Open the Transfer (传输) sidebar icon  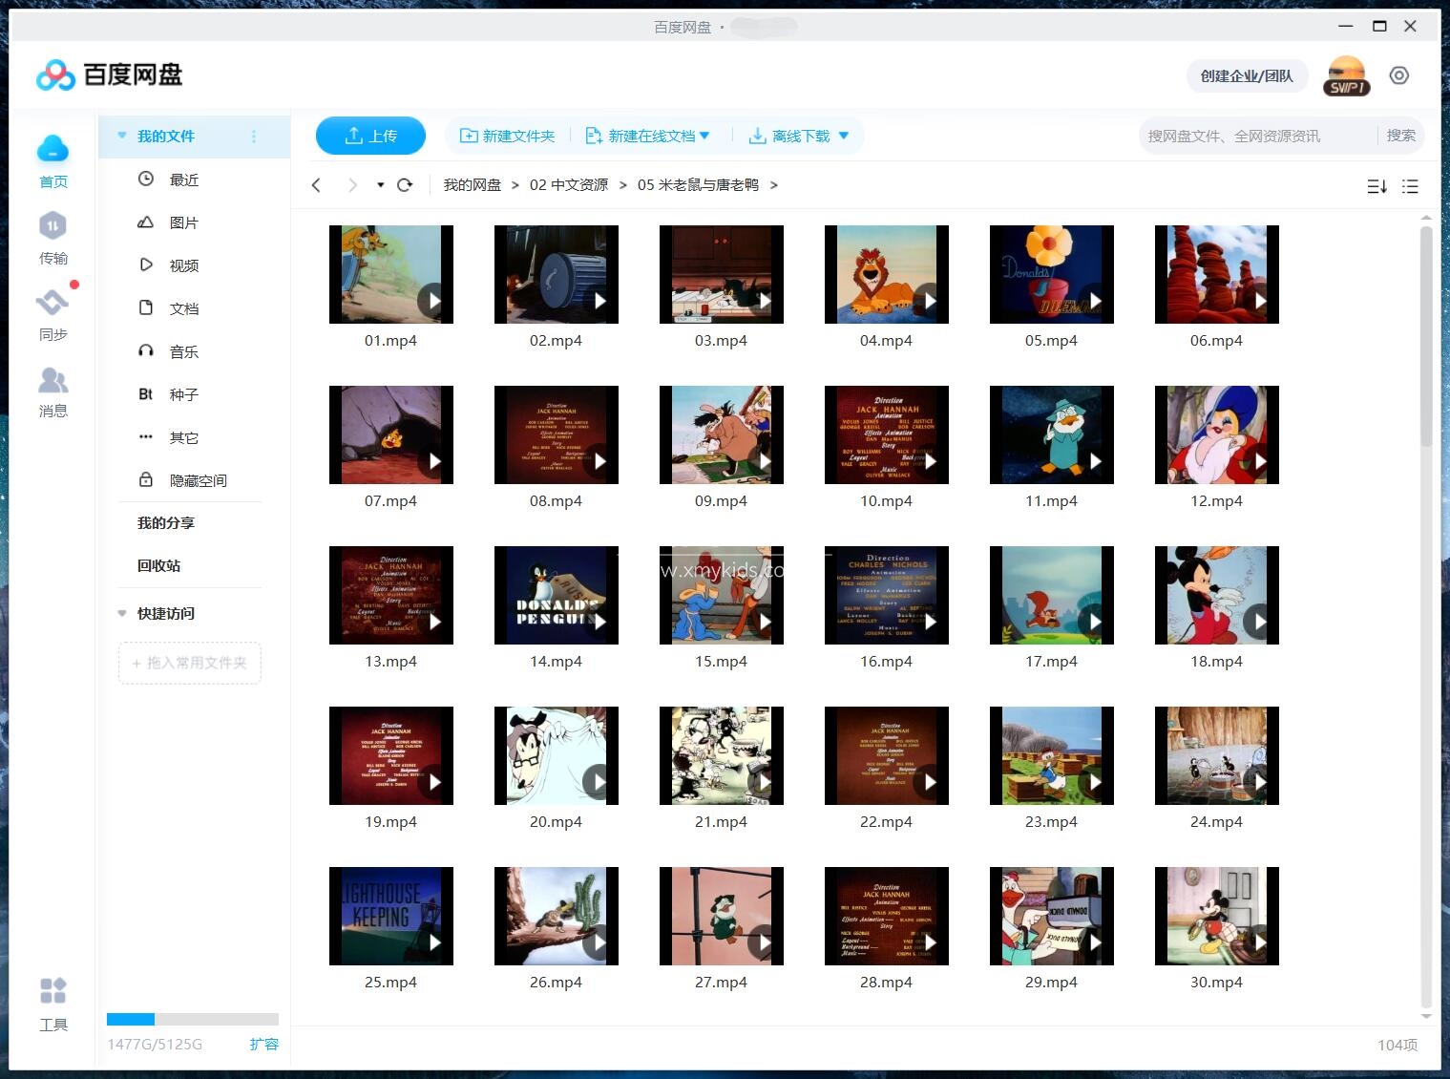[x=53, y=238]
